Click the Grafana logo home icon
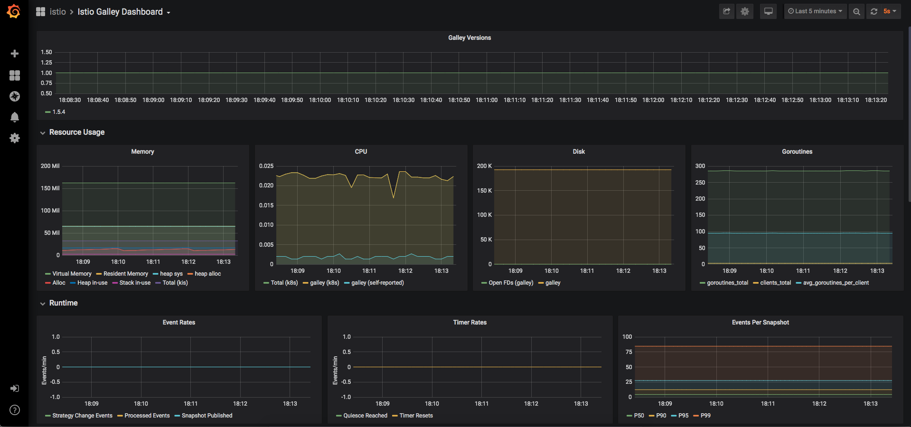 tap(14, 11)
